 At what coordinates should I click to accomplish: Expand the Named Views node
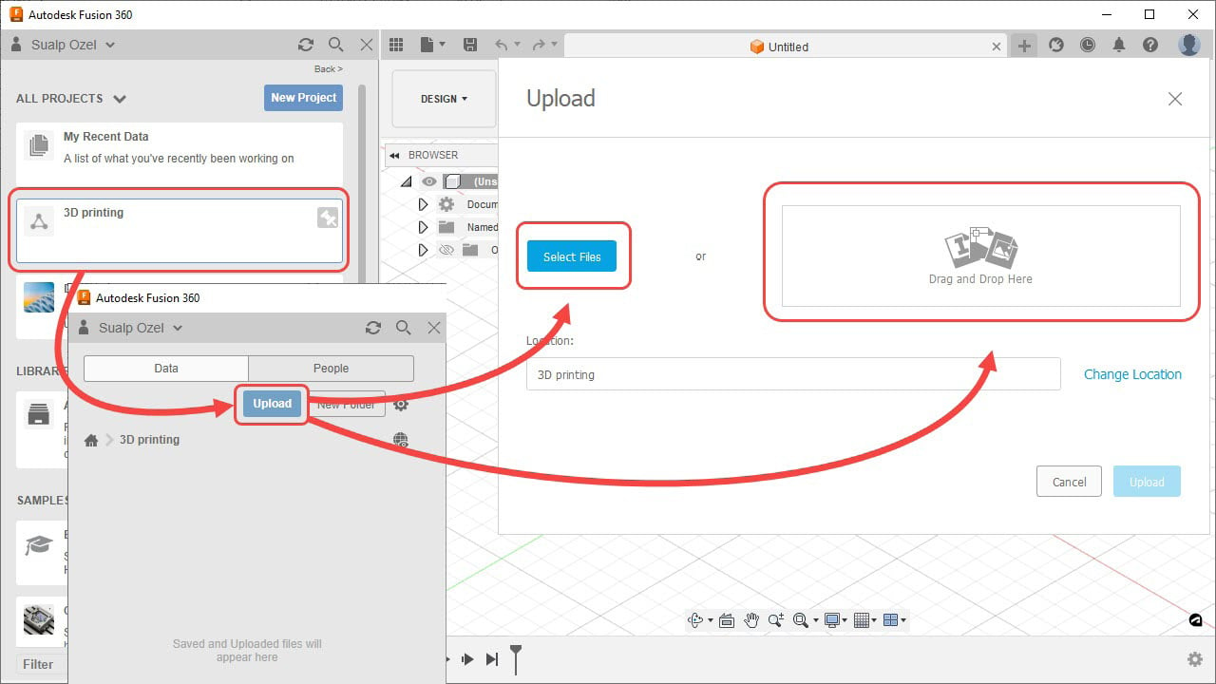click(x=424, y=227)
